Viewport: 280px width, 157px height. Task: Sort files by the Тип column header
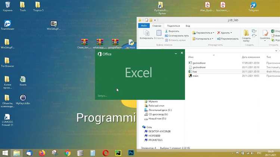[268, 57]
